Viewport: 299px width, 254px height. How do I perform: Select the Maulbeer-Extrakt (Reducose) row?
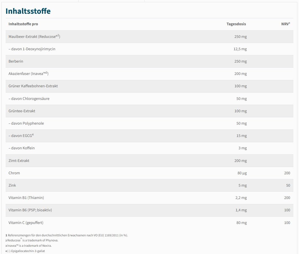pyautogui.click(x=149, y=36)
